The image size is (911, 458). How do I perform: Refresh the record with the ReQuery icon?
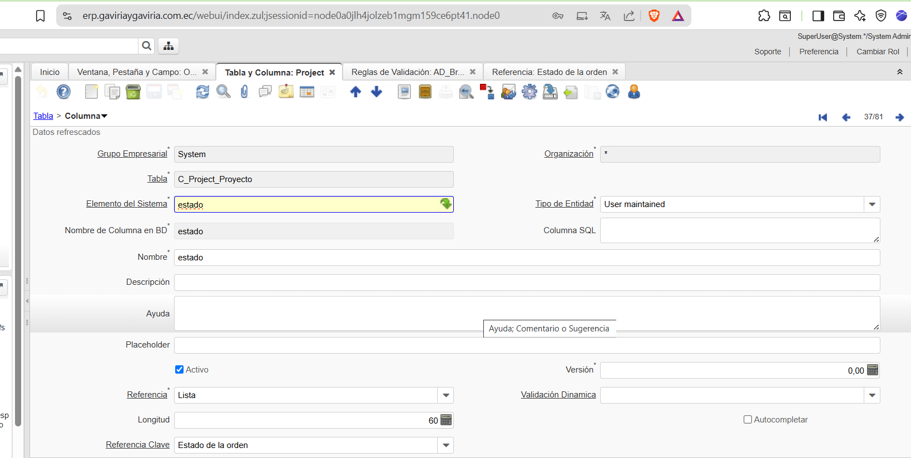coord(202,92)
